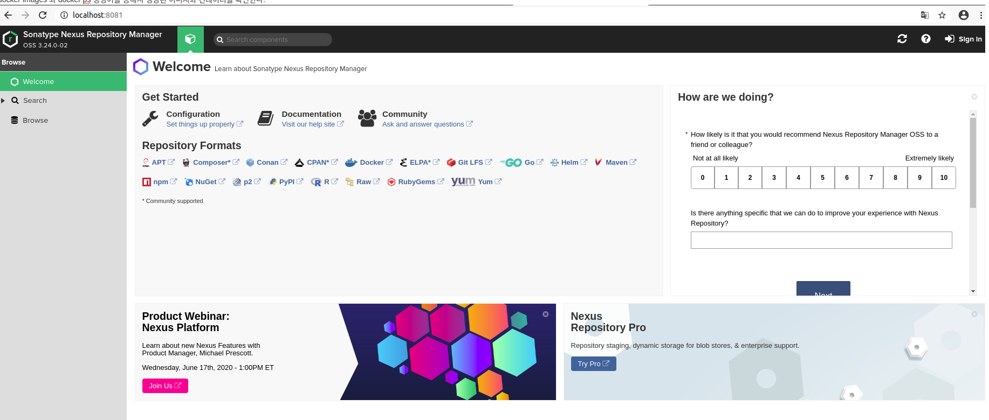Click the Try Pro button
Viewport: 989px width, 420px height.
594,364
